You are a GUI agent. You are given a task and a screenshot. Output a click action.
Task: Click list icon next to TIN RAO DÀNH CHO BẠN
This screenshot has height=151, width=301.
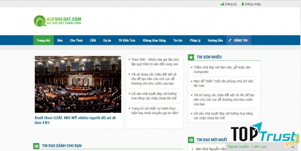36,146
